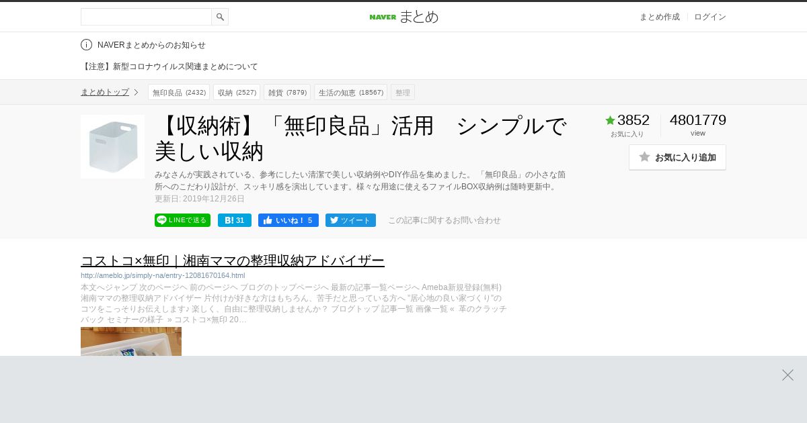Click the コストコ article preview image
The height and width of the screenshot is (423, 807).
click(x=131, y=341)
